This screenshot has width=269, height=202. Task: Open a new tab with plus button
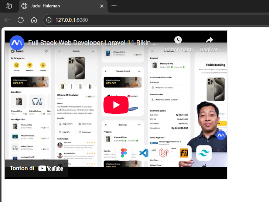(x=114, y=6)
